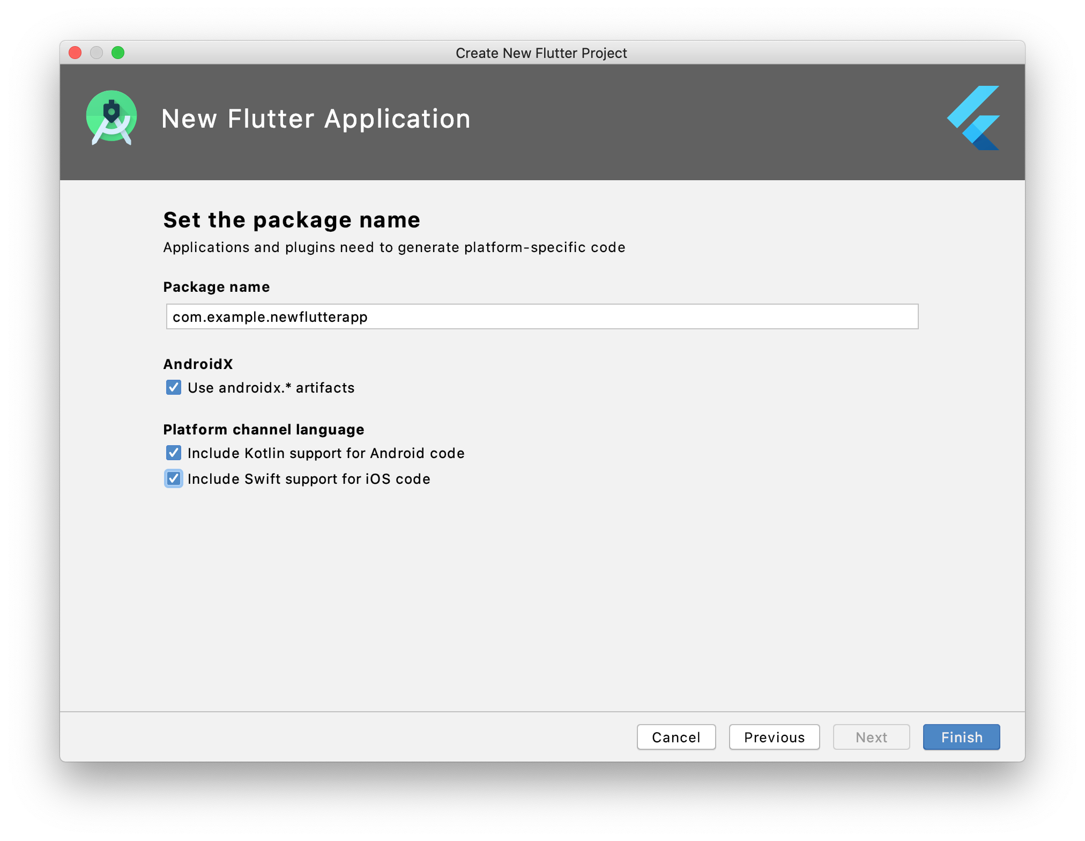Click the 'Platform channel language' label

coord(264,430)
